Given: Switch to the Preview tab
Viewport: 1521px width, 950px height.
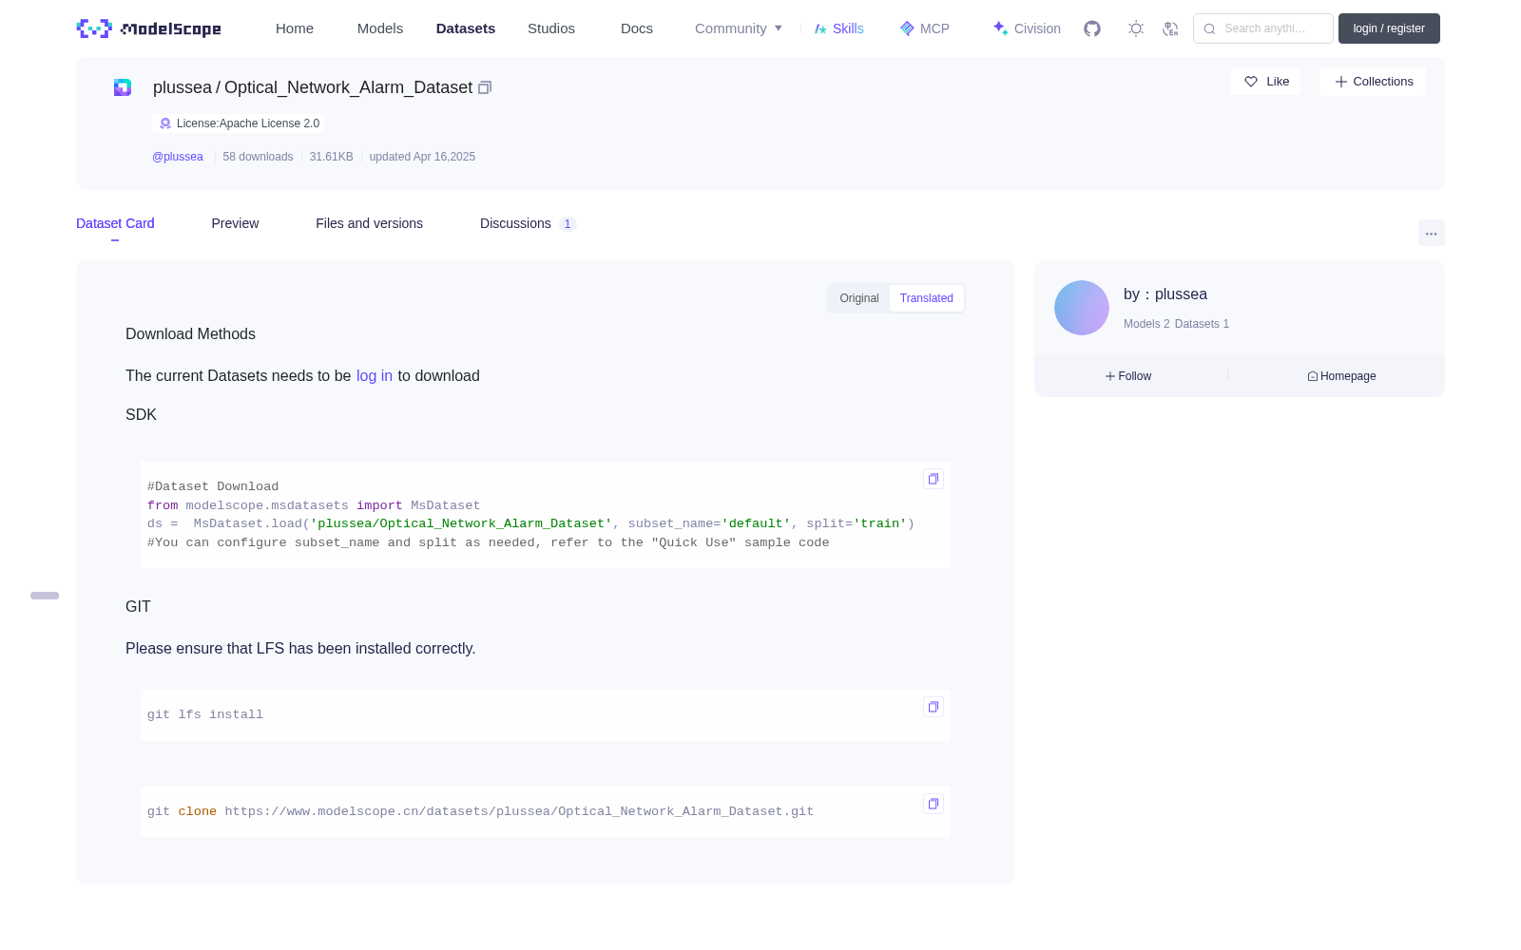Looking at the screenshot, I should point(235,223).
